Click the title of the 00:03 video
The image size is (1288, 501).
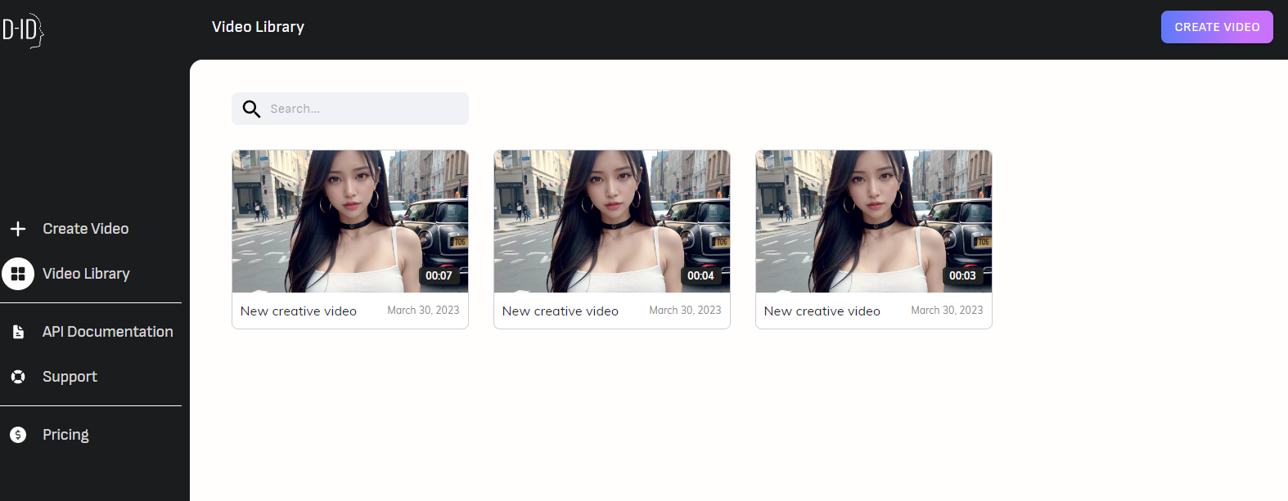[822, 311]
